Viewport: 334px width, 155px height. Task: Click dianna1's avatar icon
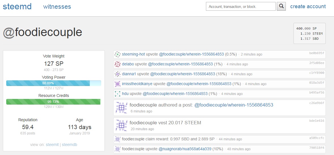[118, 74]
